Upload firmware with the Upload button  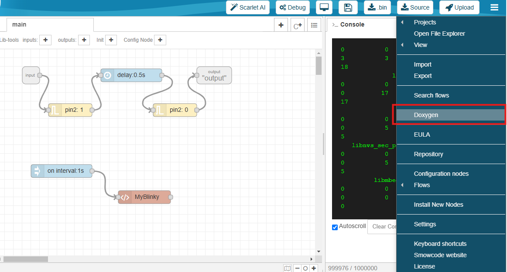coord(459,7)
